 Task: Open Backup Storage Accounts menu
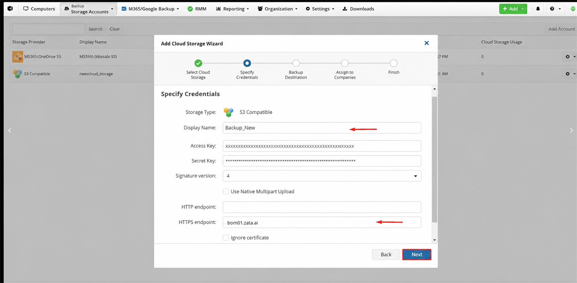pos(89,9)
